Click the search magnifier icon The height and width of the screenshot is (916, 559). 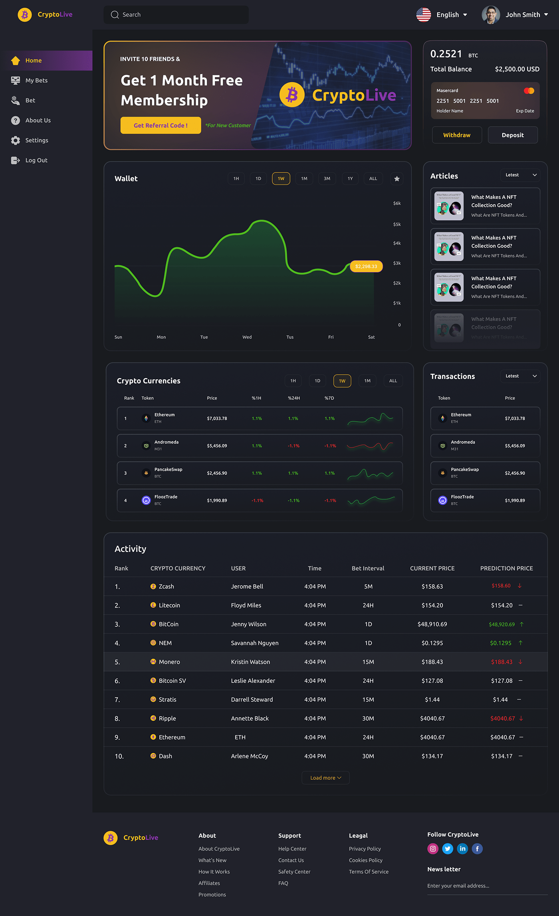[115, 15]
